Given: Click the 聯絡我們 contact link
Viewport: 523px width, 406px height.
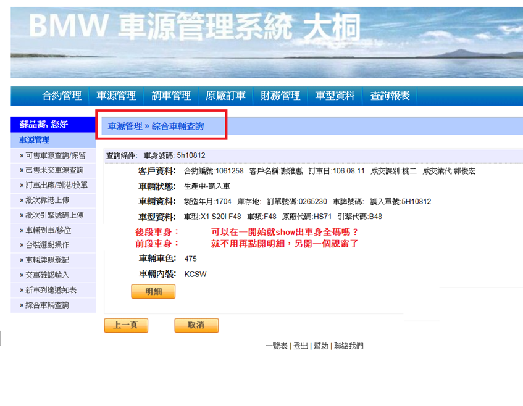Looking at the screenshot, I should [348, 346].
